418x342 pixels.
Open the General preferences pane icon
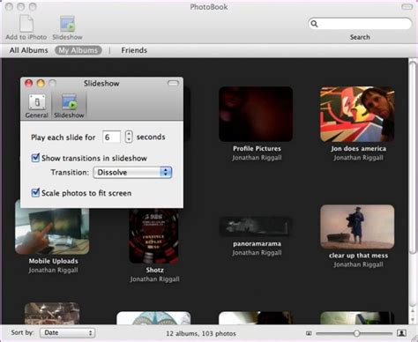point(37,101)
